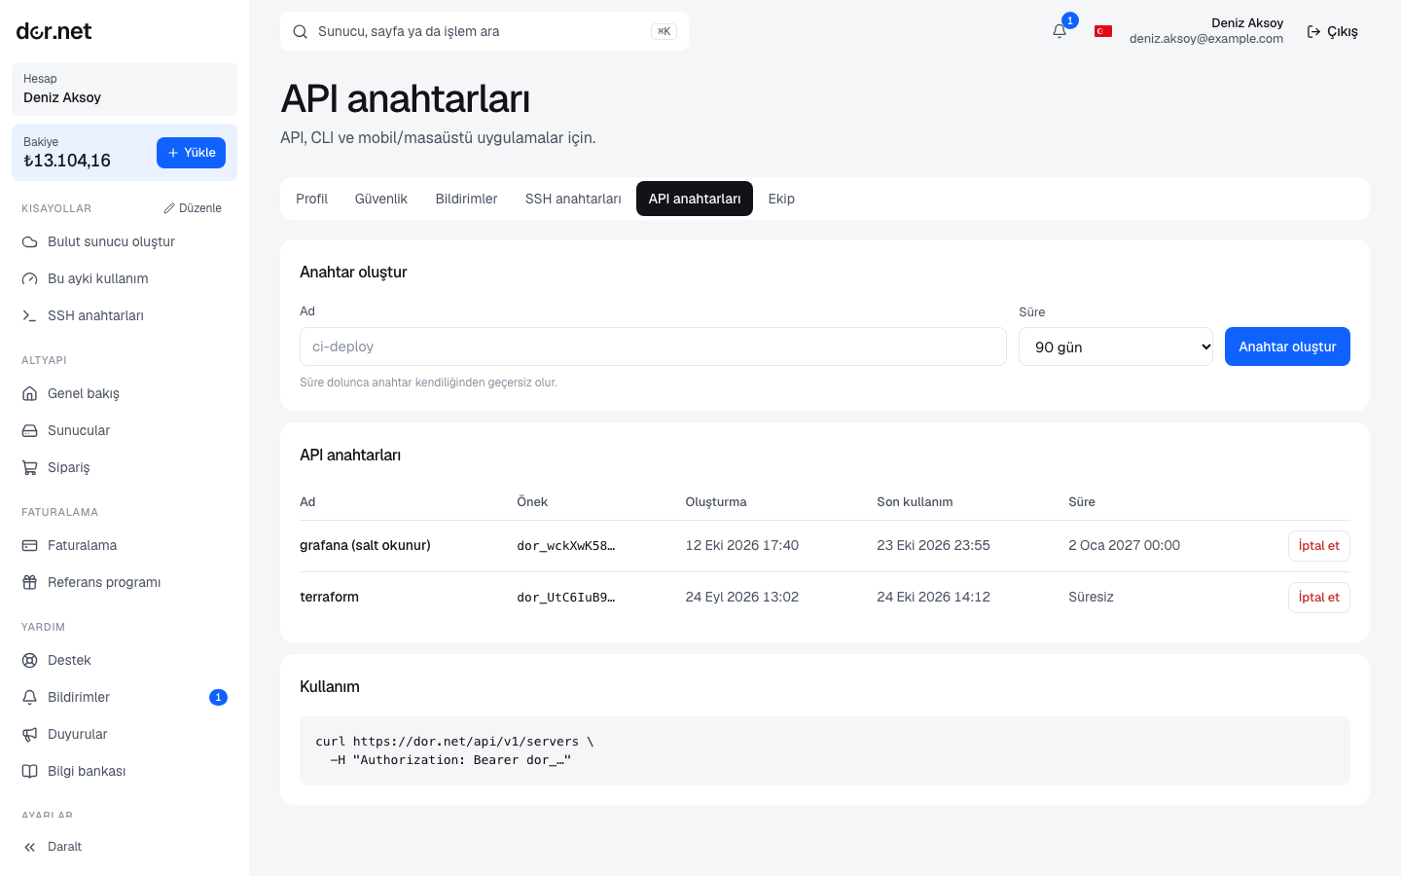Click the Sunucular sidebar label

(79, 430)
